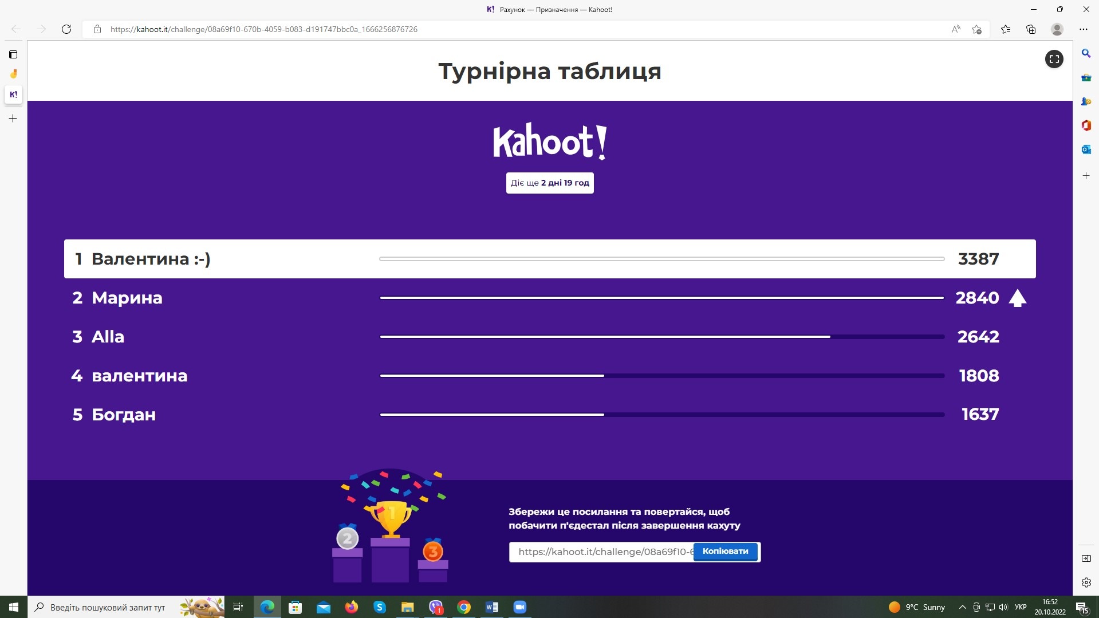Select the challenge link input field
The image size is (1099, 618).
pos(601,552)
